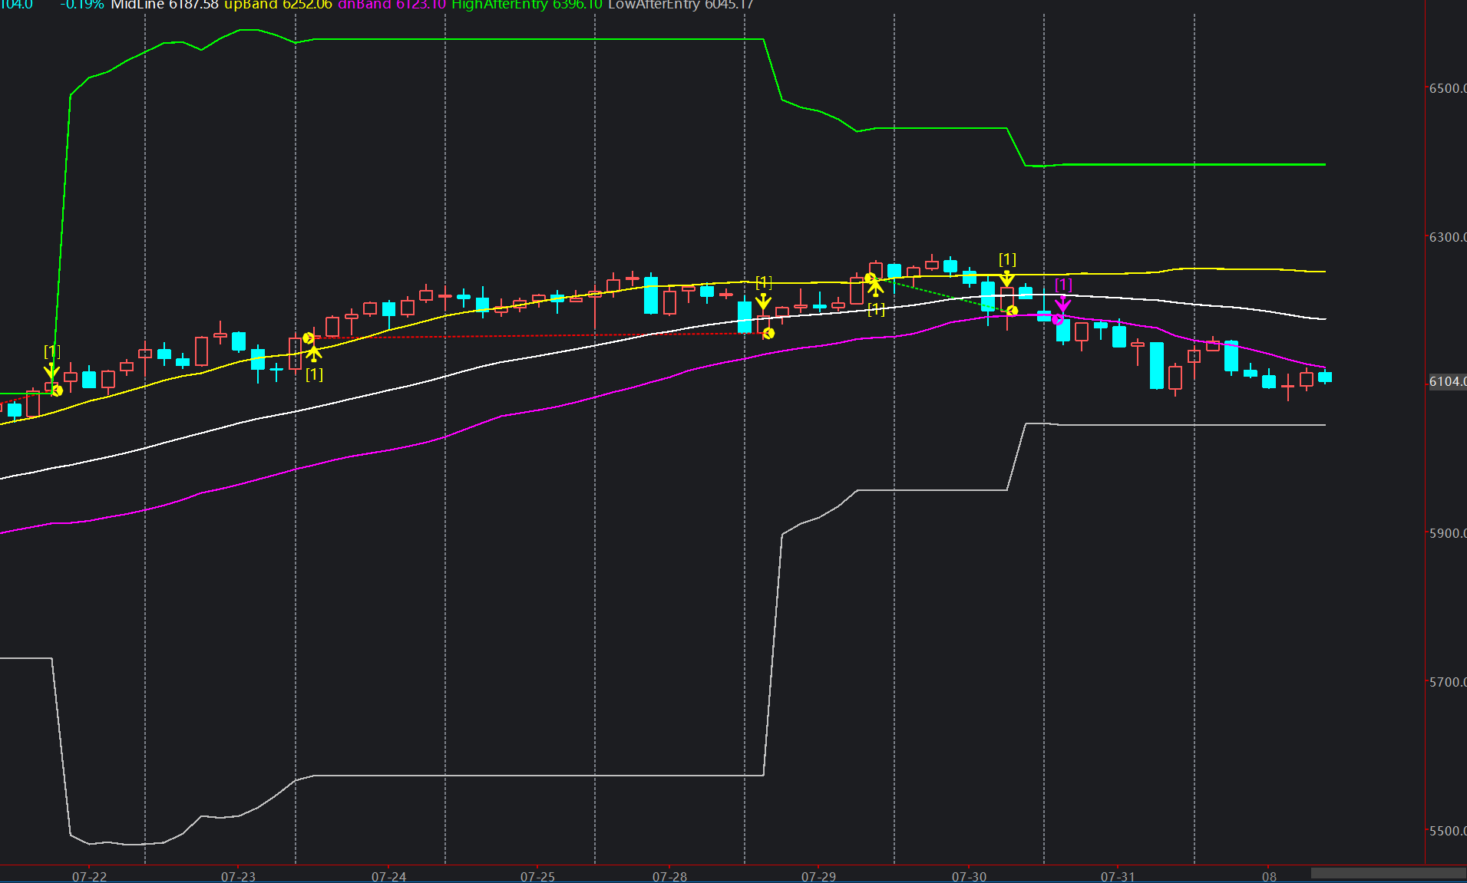Click the 08 month axis label
The width and height of the screenshot is (1467, 883).
pos(1270,876)
